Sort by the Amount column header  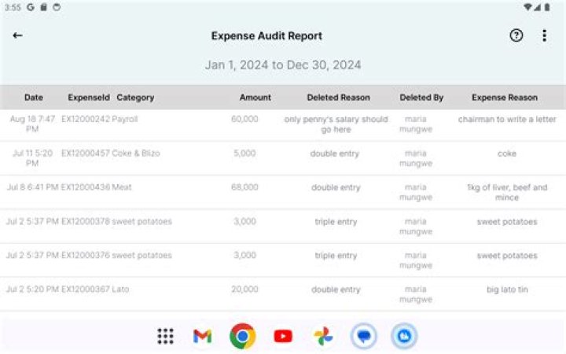[255, 98]
